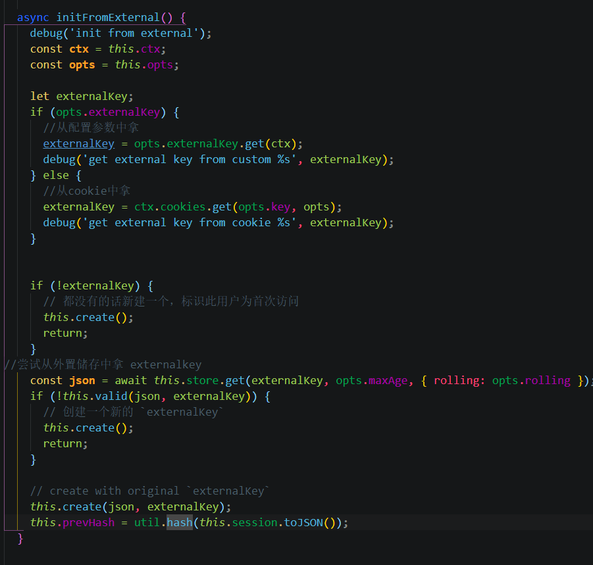Click the opts variable in const declaration
The height and width of the screenshot is (565, 593).
(x=82, y=65)
